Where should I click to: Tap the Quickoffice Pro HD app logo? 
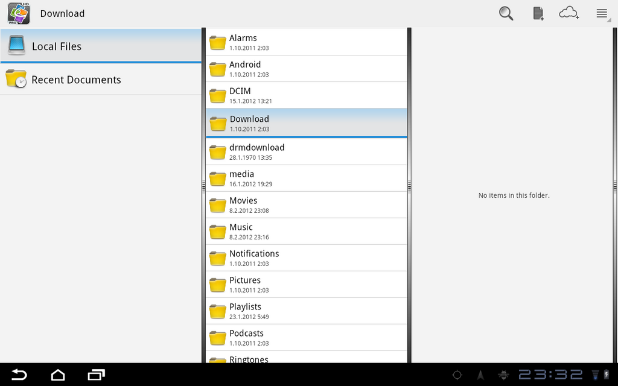click(x=19, y=13)
